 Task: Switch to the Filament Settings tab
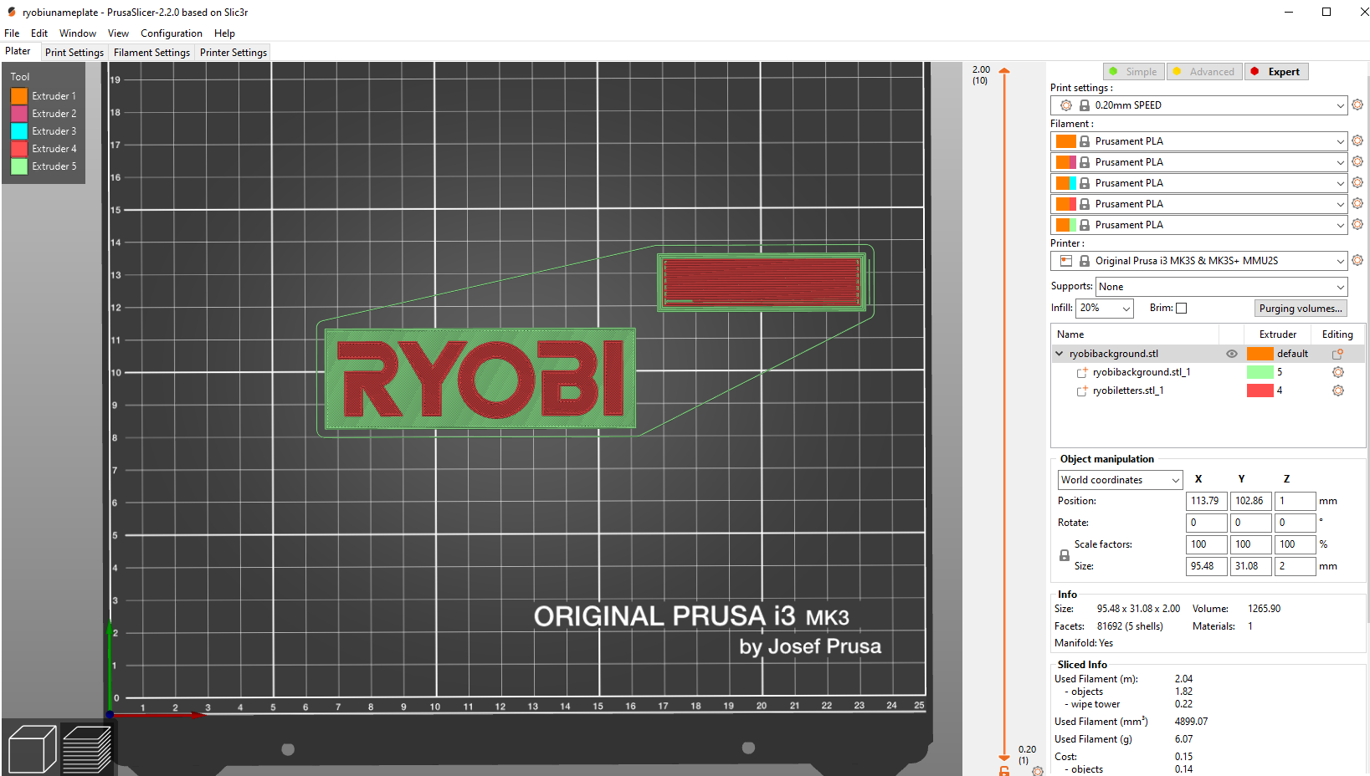(151, 52)
